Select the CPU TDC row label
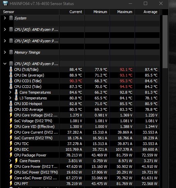Screen dimensions: 176x188 tap(21, 144)
